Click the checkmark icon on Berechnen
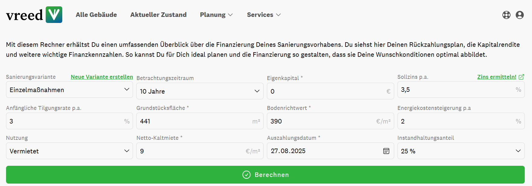 [246, 175]
